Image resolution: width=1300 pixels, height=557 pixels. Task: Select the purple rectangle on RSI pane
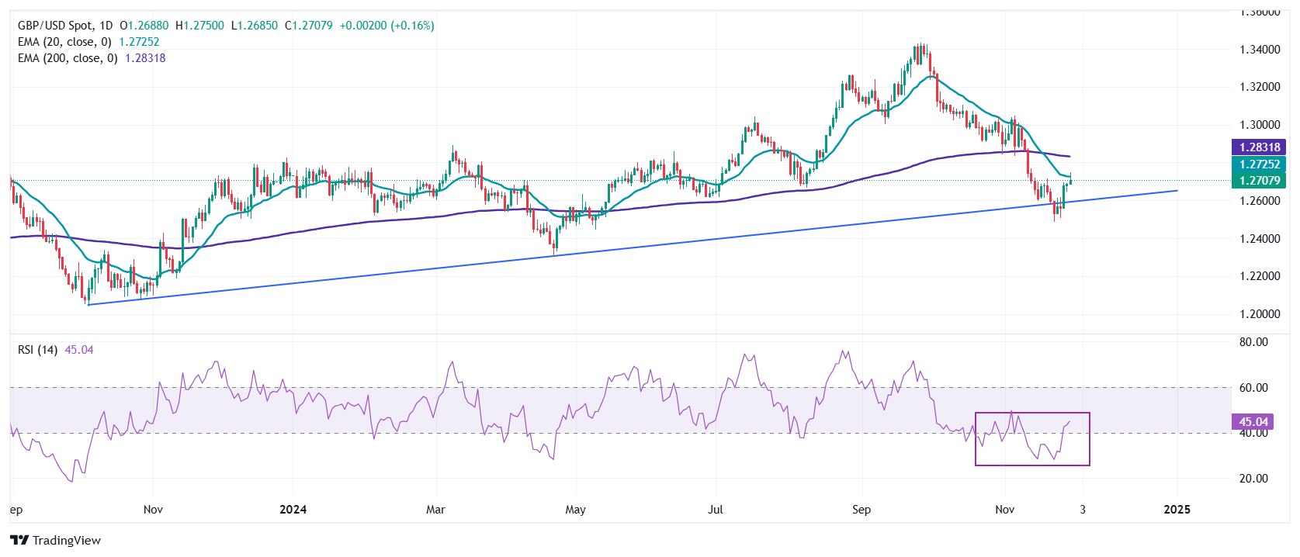point(1032,465)
